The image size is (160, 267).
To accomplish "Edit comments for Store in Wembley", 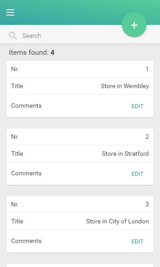I will 137,106.
